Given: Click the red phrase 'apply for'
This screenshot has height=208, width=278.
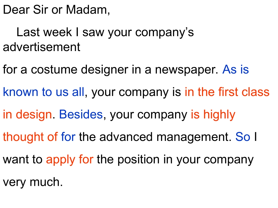Looking at the screenshot, I should (x=70, y=160).
